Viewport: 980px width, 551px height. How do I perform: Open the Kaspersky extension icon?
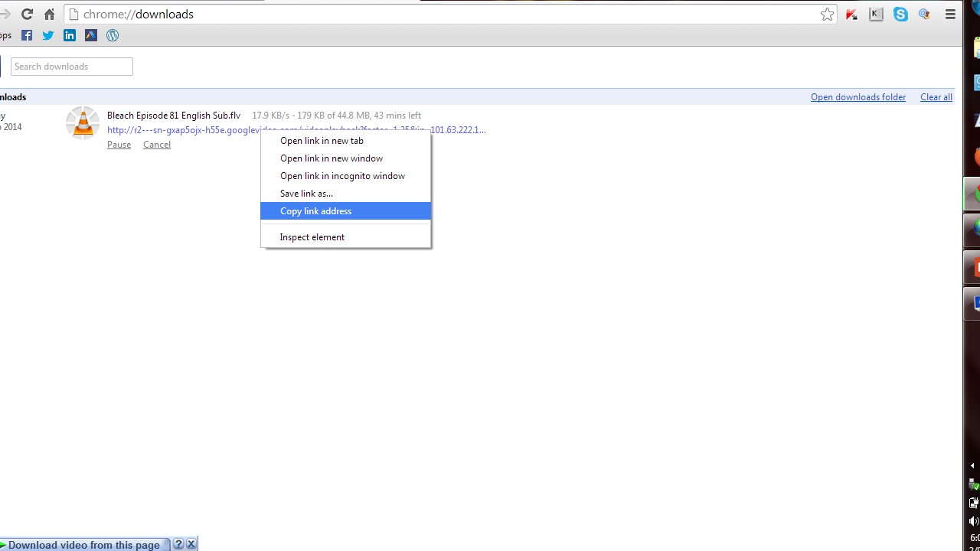851,15
